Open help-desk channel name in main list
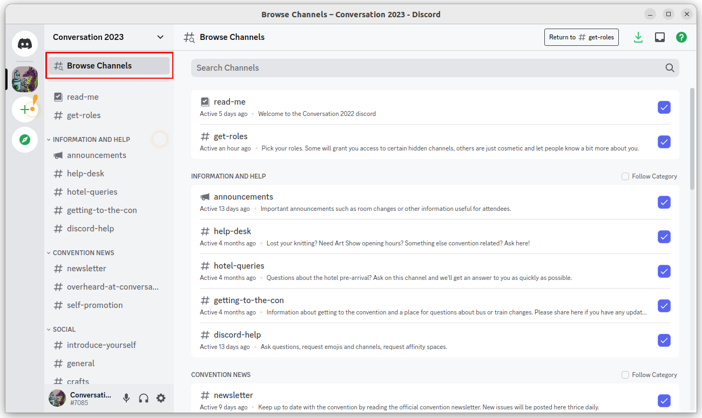 tap(232, 231)
